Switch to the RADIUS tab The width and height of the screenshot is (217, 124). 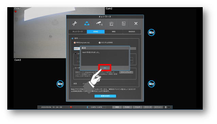pyautogui.click(x=132, y=32)
